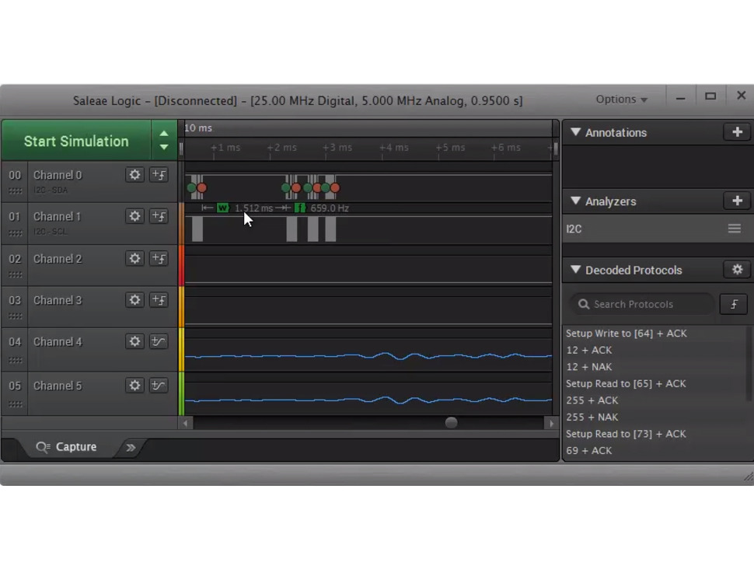Select the 'Setup Write to [64] + ACK' entry
The image size is (754, 566).
point(627,333)
